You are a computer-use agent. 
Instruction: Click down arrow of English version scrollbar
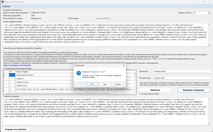[209, 45]
